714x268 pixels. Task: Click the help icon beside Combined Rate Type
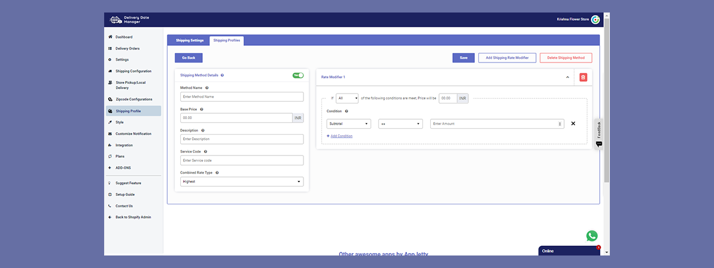tap(217, 173)
